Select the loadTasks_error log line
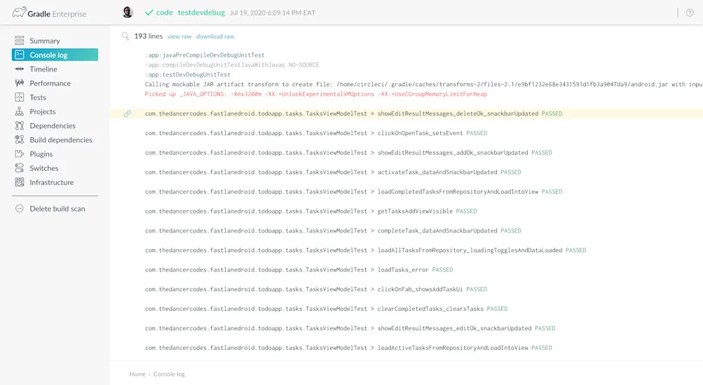The image size is (703, 385). [299, 269]
